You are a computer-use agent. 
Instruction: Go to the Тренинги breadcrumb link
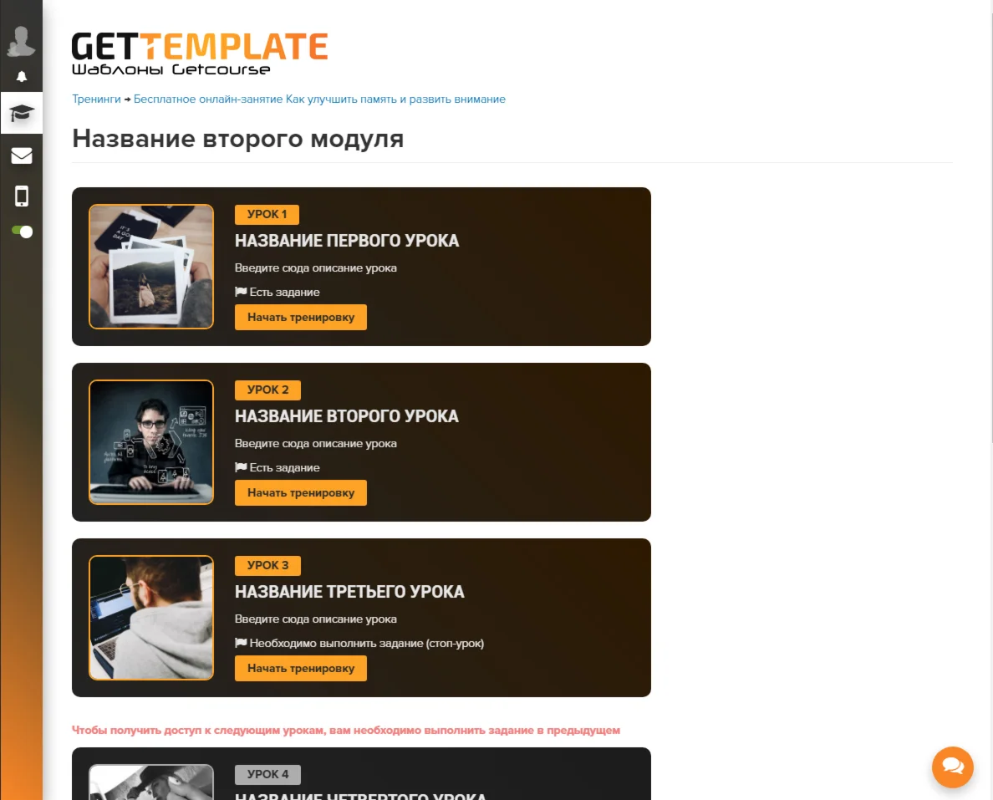pos(96,99)
